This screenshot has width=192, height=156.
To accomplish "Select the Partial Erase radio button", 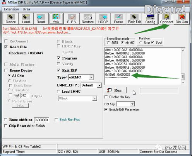I will click(x=9, y=101).
